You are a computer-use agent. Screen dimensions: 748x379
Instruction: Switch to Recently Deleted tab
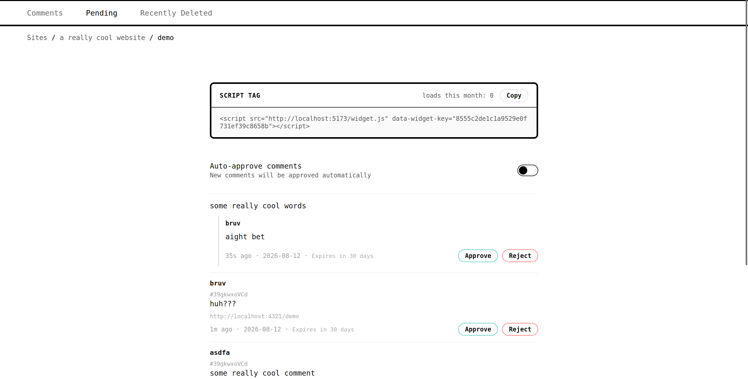176,13
